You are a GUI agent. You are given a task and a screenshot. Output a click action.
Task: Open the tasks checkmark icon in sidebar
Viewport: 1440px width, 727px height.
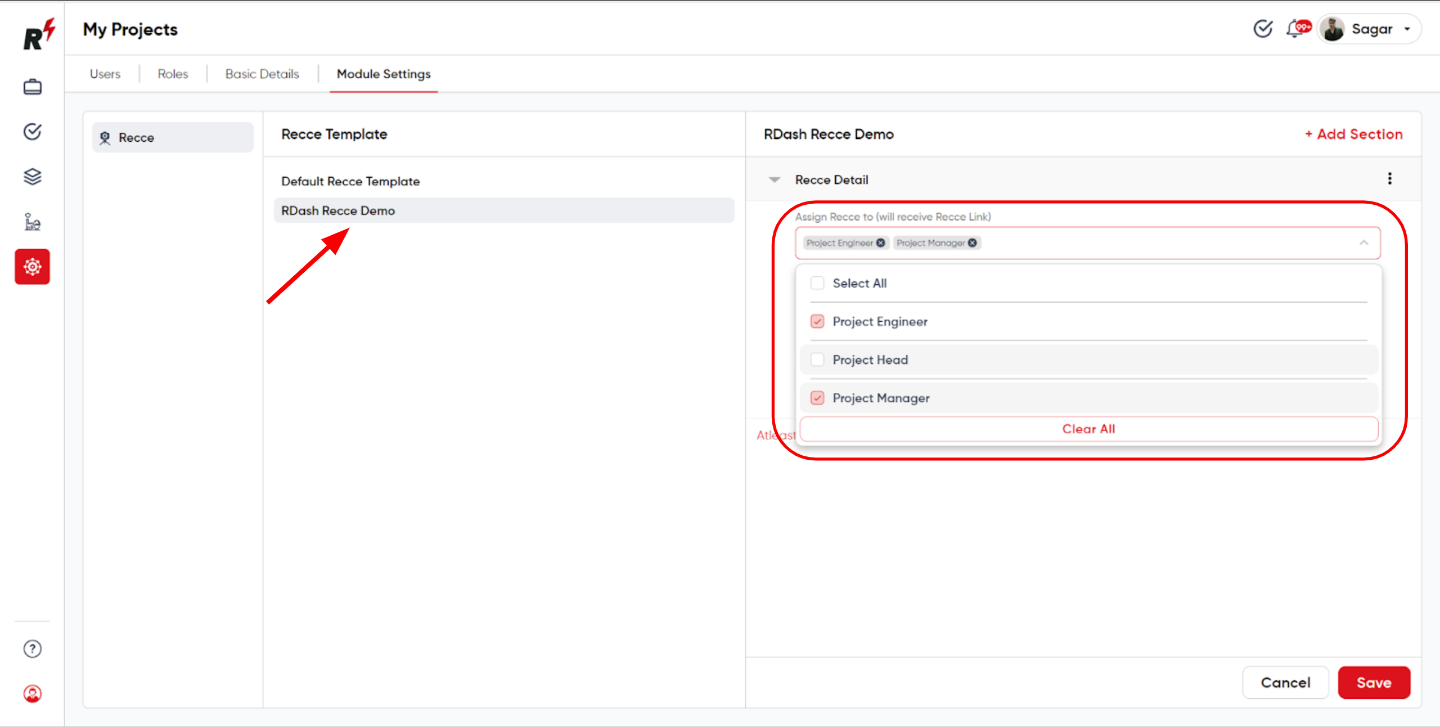coord(33,132)
